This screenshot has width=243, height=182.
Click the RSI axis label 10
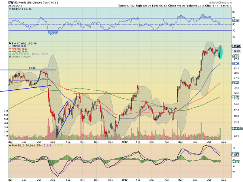click(x=234, y=37)
